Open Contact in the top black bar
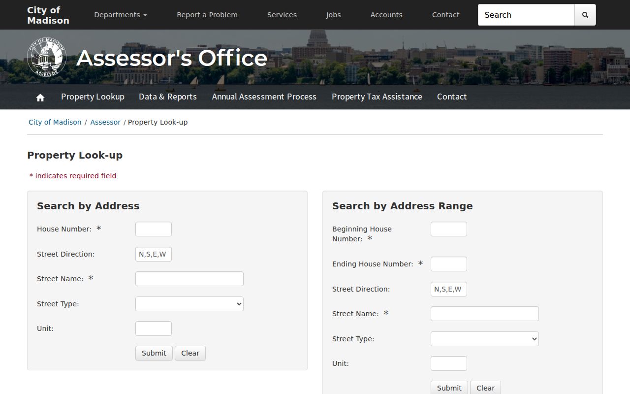Image resolution: width=630 pixels, height=394 pixels. click(446, 15)
